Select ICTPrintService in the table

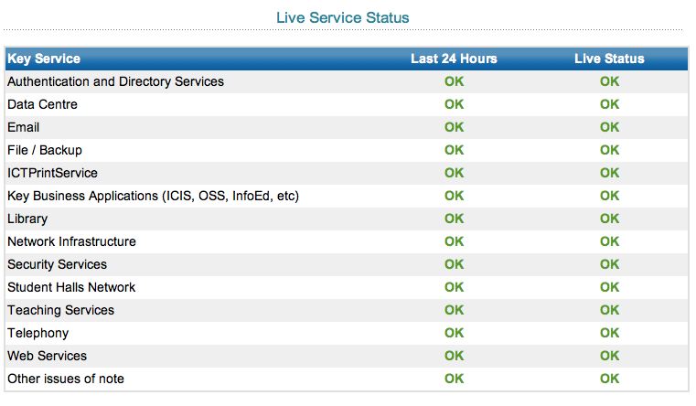52,173
